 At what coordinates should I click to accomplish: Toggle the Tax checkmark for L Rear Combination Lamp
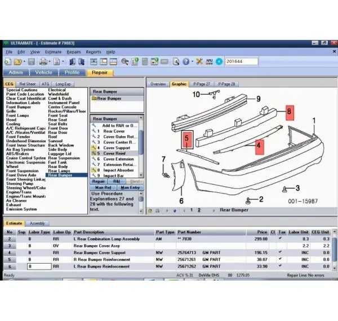(x=280, y=238)
